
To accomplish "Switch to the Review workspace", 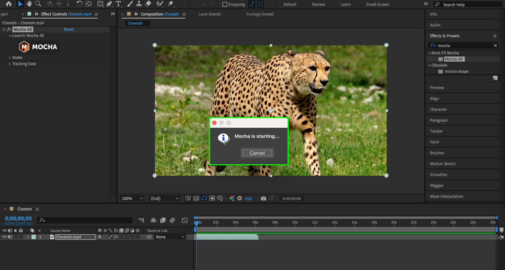I will click(318, 4).
